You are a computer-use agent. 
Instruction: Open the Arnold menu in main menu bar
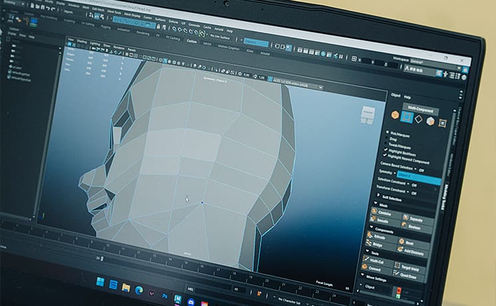[x=219, y=29]
